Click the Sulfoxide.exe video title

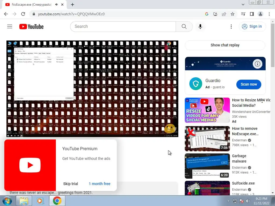(x=243, y=183)
